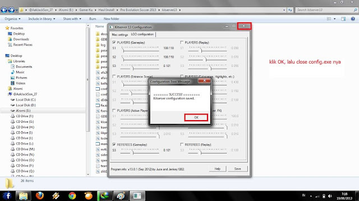Show hidden tray icons arrow
The image size is (359, 201).
click(x=311, y=196)
